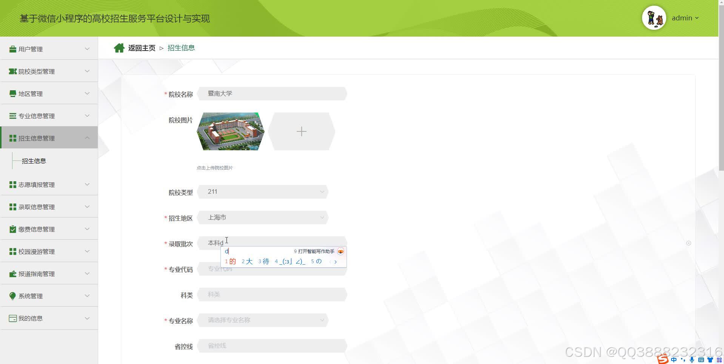Click the 地区管理 sidebar icon
724x364 pixels.
(x=12, y=94)
